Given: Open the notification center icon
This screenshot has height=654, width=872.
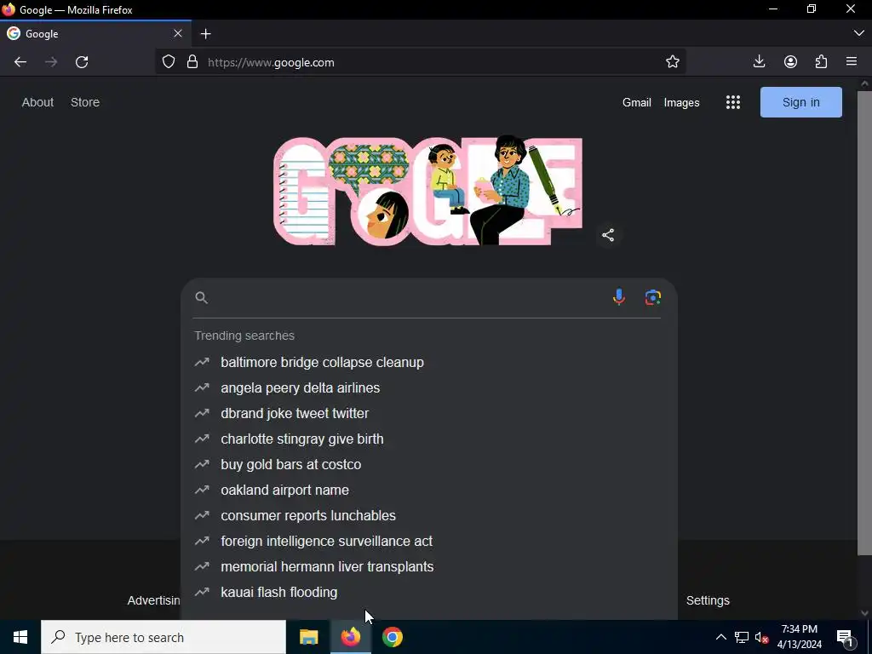Looking at the screenshot, I should [845, 637].
